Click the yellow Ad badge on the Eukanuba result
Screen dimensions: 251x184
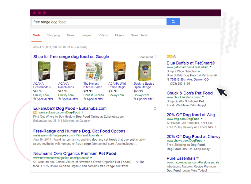click(x=35, y=112)
